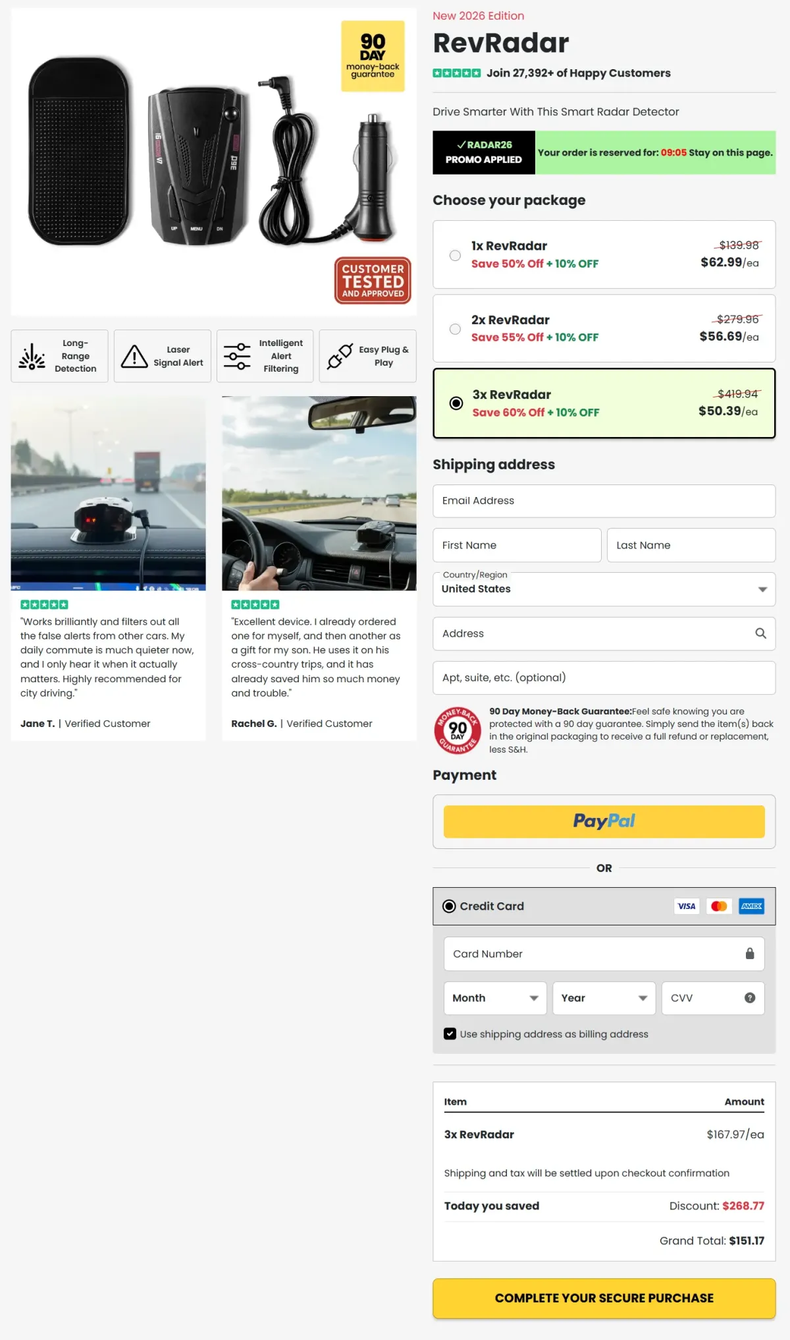Image resolution: width=790 pixels, height=1340 pixels.
Task: Click the Easy Plug & Play plug icon
Action: pyautogui.click(x=340, y=356)
